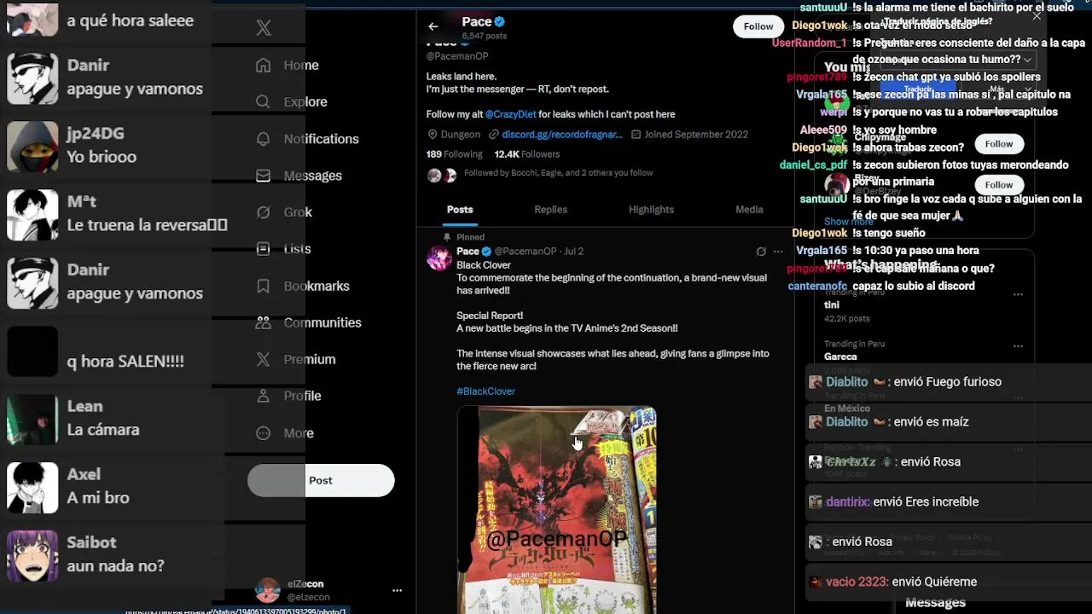Viewport: 1092px width, 614px height.
Task: Open Pace avatar on pinned post
Action: [x=439, y=258]
